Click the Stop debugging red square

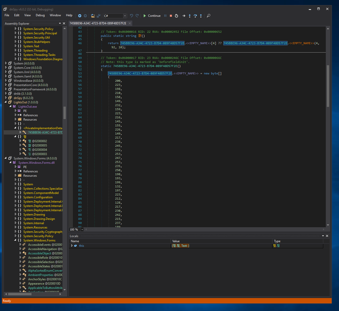click(x=171, y=16)
